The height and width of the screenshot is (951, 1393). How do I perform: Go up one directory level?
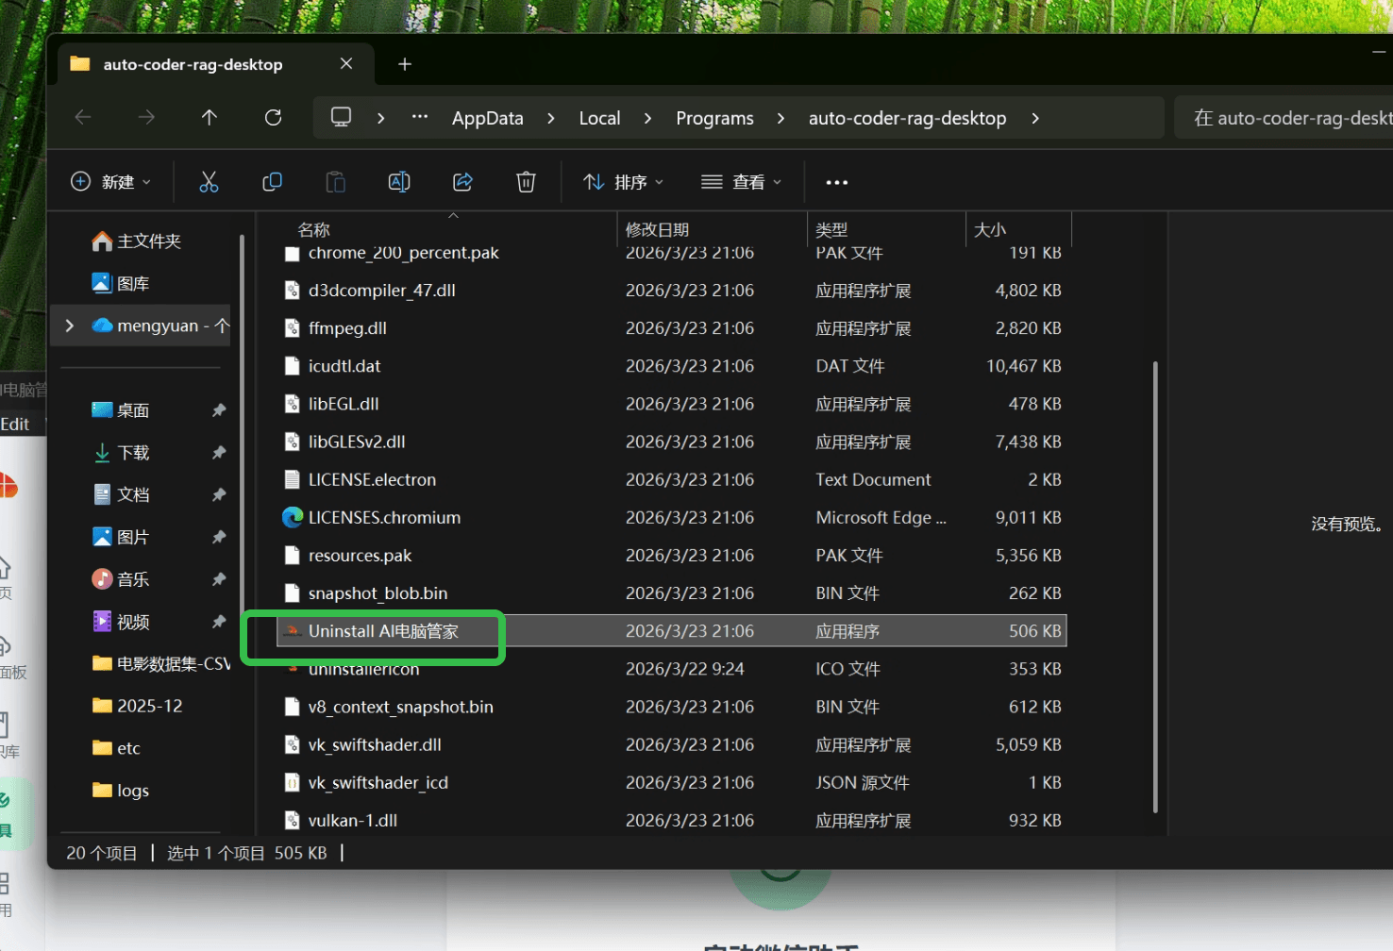point(210,118)
